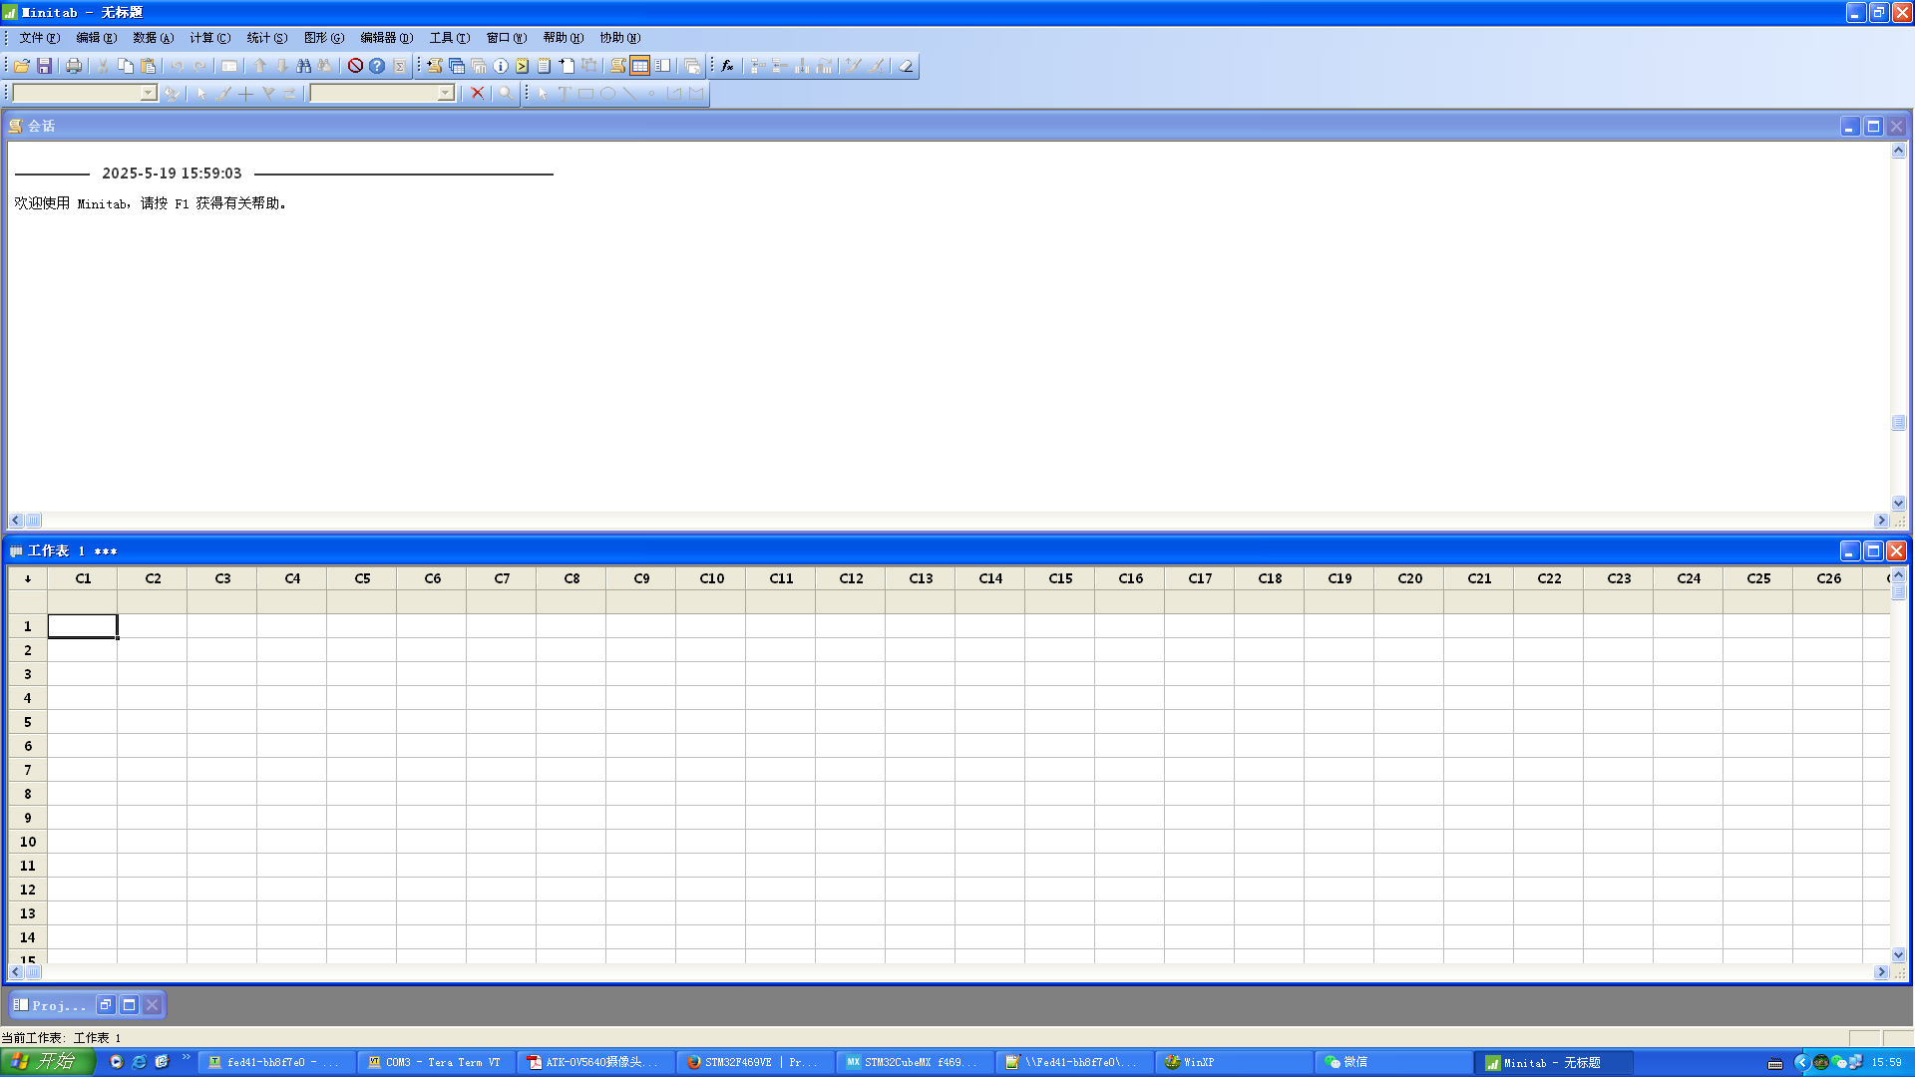The image size is (1915, 1077).
Task: Click the red Cancel circle icon
Action: pos(355,66)
